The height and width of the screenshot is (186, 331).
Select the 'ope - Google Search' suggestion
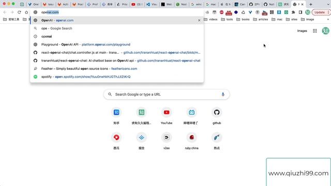pyautogui.click(x=117, y=28)
